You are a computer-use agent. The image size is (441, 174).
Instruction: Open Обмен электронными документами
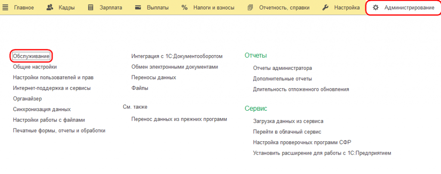pos(175,67)
